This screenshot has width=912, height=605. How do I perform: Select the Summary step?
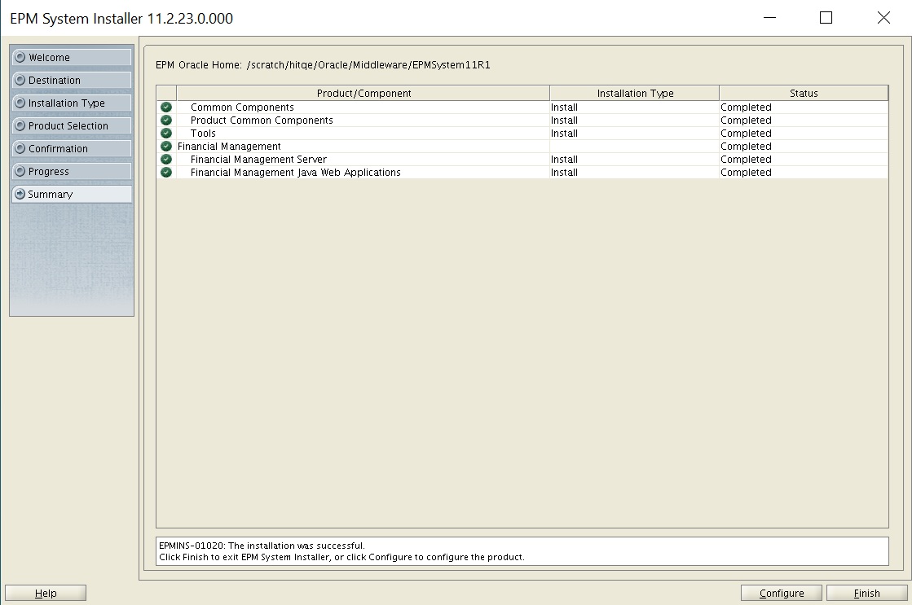pos(72,194)
